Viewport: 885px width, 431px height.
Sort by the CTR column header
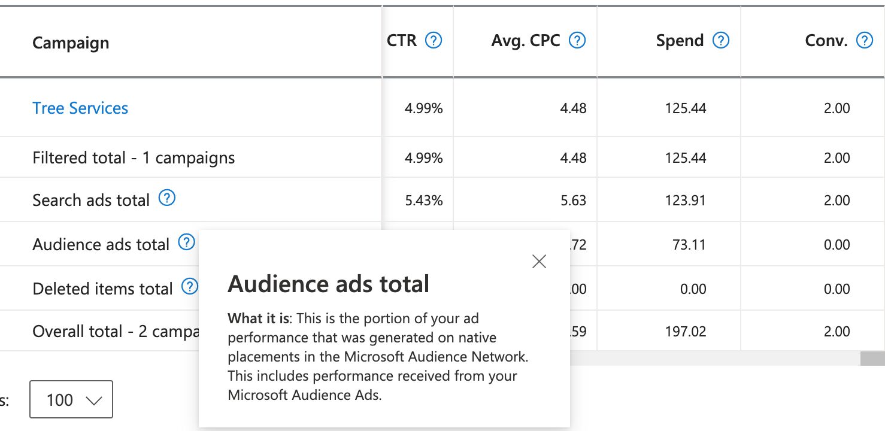tap(404, 40)
